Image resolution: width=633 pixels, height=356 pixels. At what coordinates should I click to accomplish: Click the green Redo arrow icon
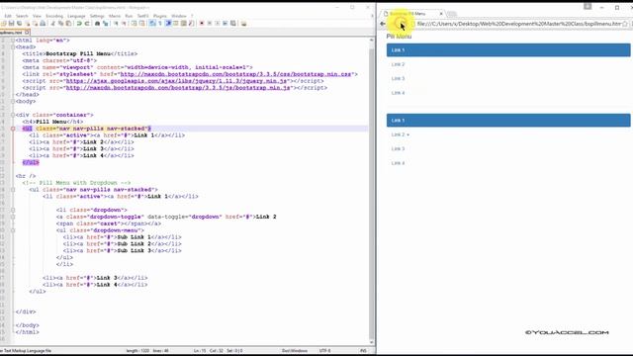[87, 24]
